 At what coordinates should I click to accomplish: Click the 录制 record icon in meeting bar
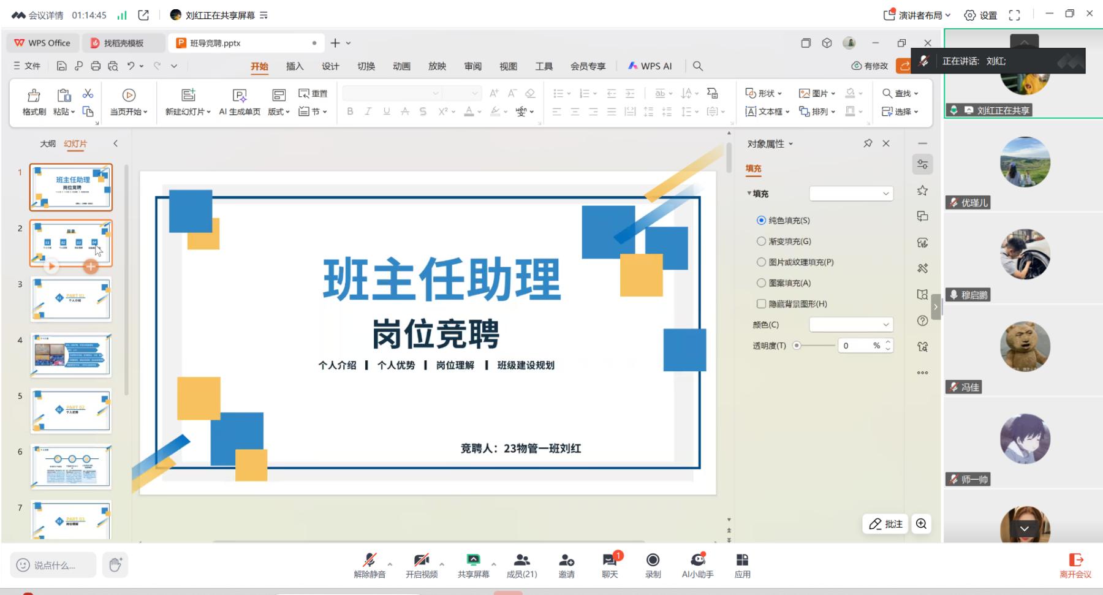(653, 560)
